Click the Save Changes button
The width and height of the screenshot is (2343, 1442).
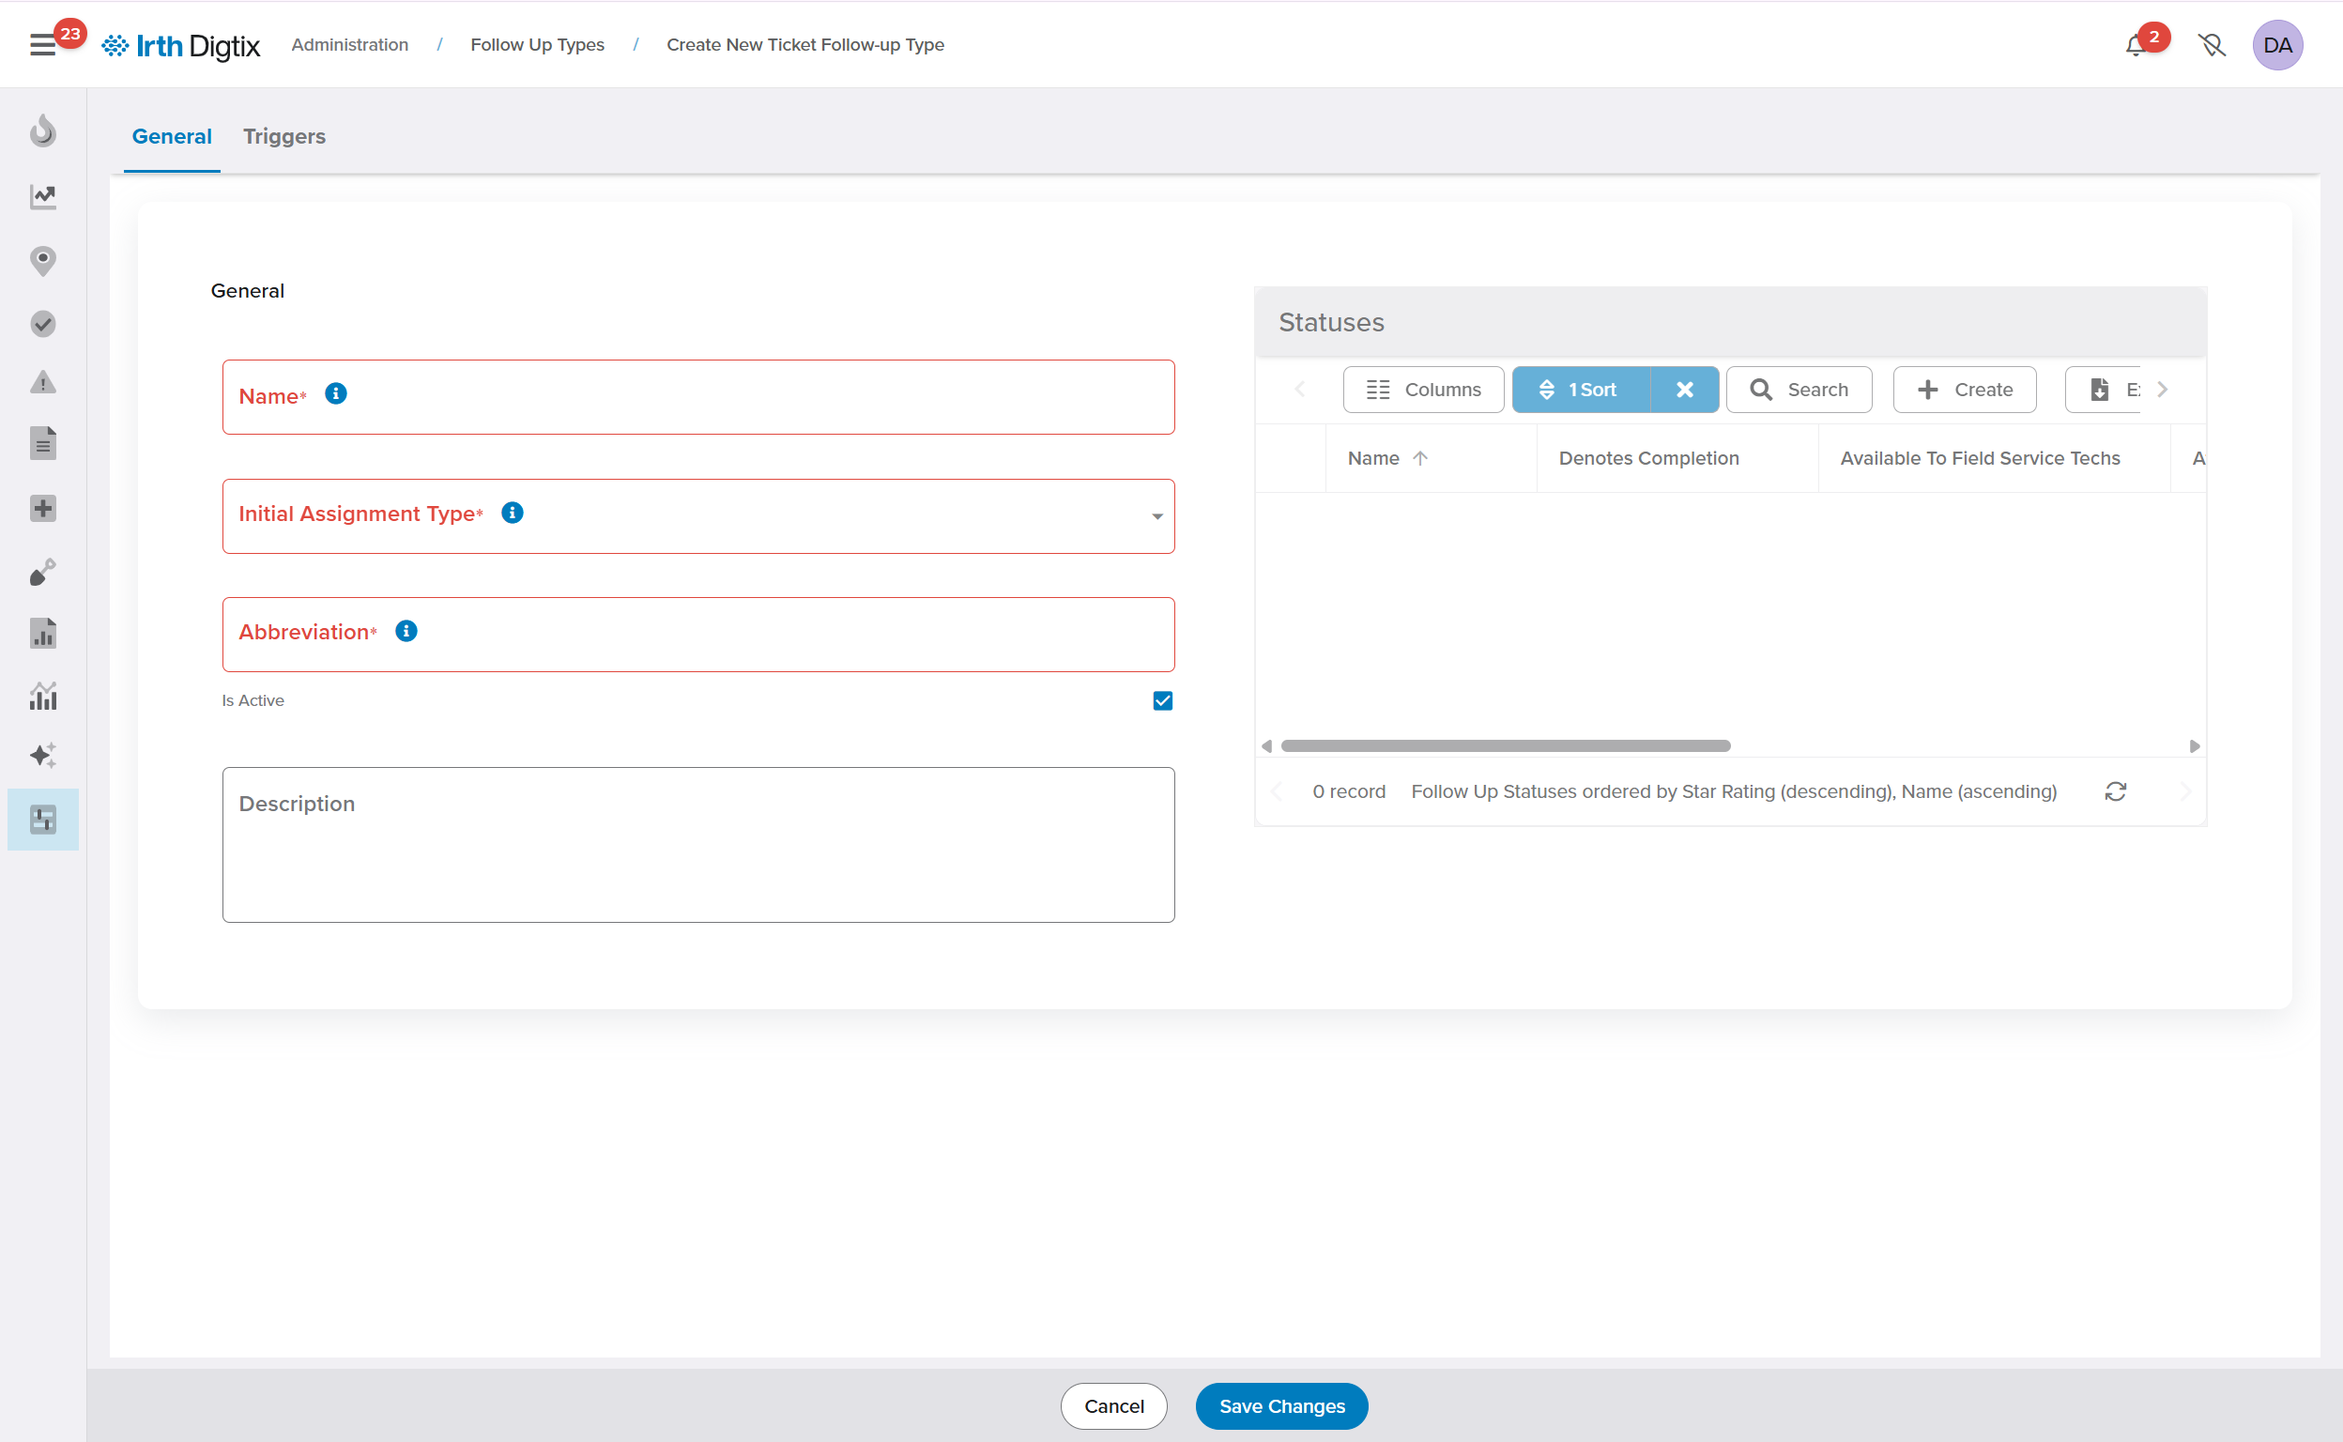(1280, 1405)
